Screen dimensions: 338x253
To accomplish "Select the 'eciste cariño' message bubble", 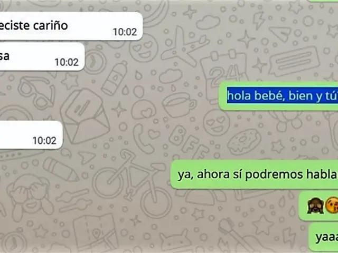I will [x=71, y=26].
